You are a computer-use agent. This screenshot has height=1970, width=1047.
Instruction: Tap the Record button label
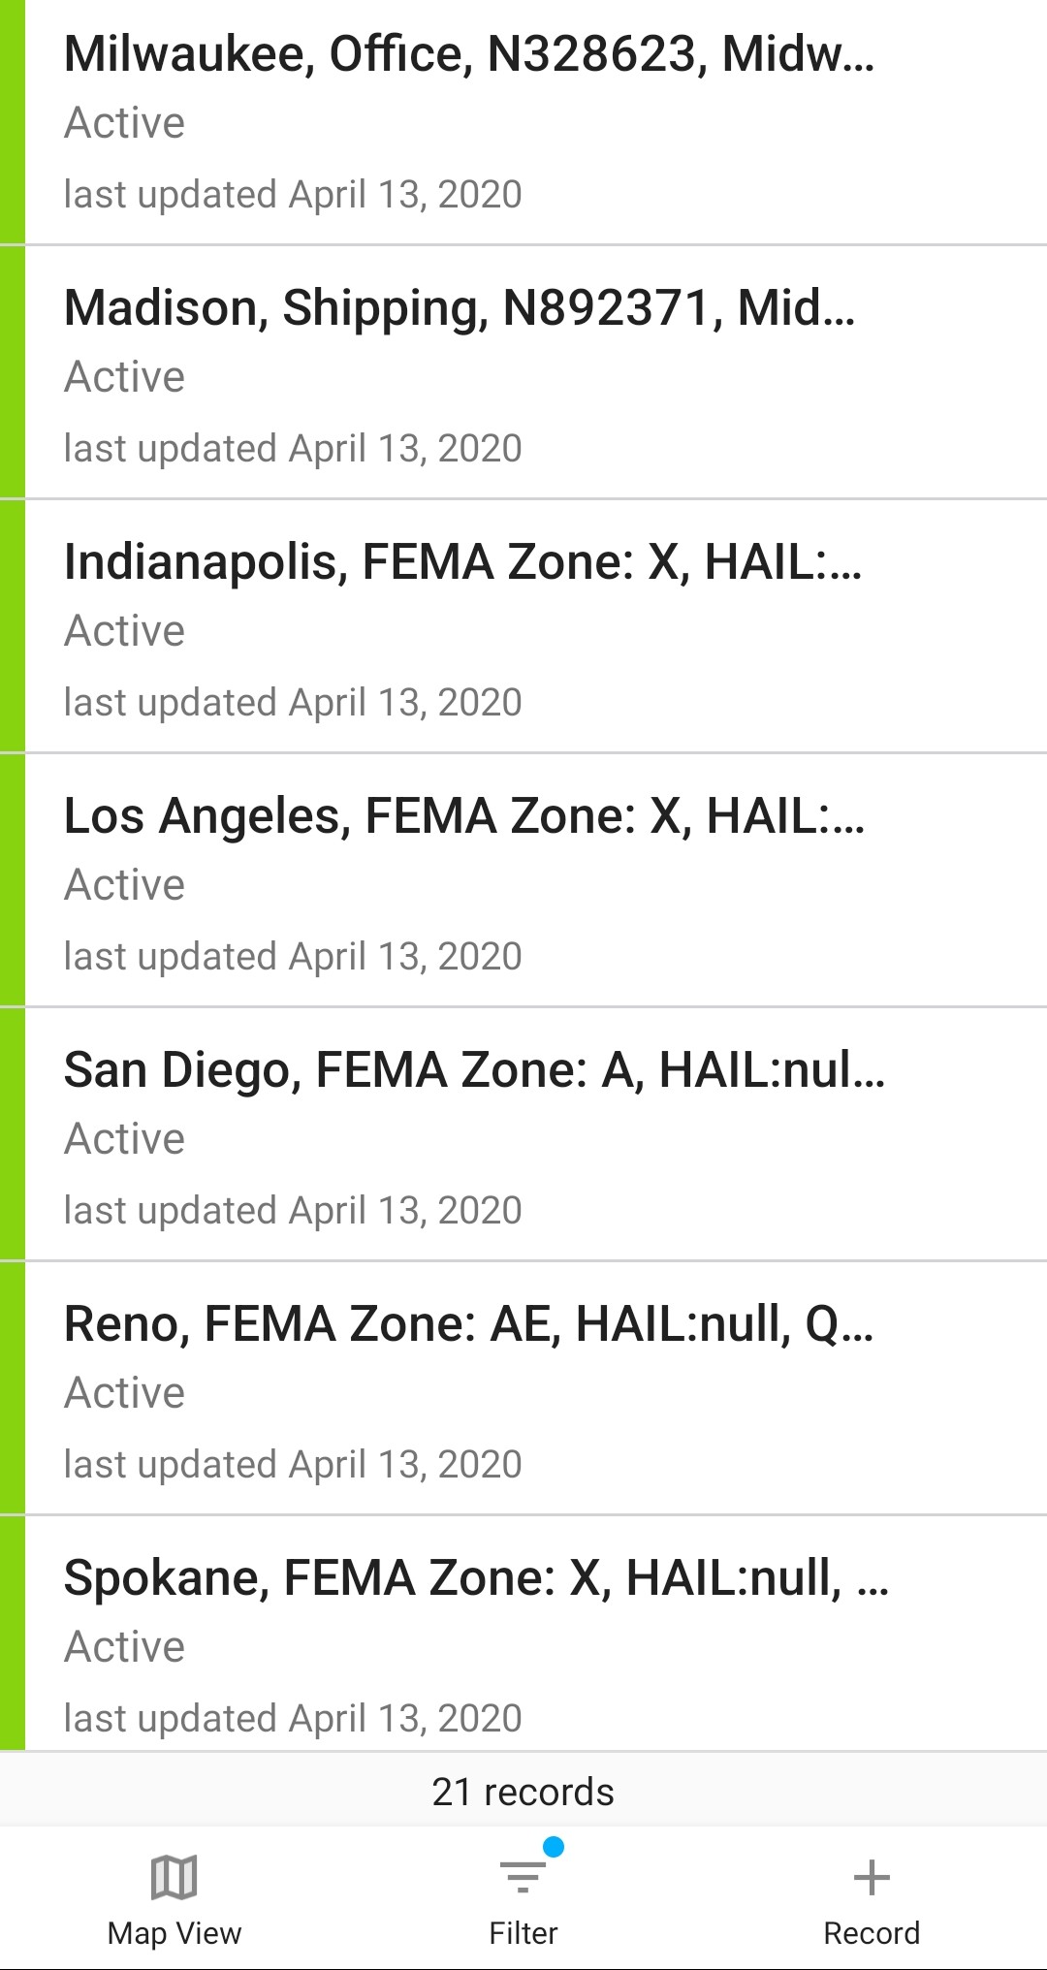pyautogui.click(x=872, y=1933)
